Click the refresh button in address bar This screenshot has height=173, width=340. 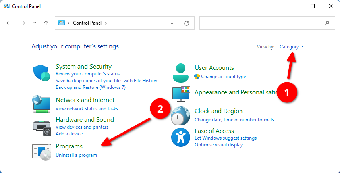pyautogui.click(x=186, y=23)
